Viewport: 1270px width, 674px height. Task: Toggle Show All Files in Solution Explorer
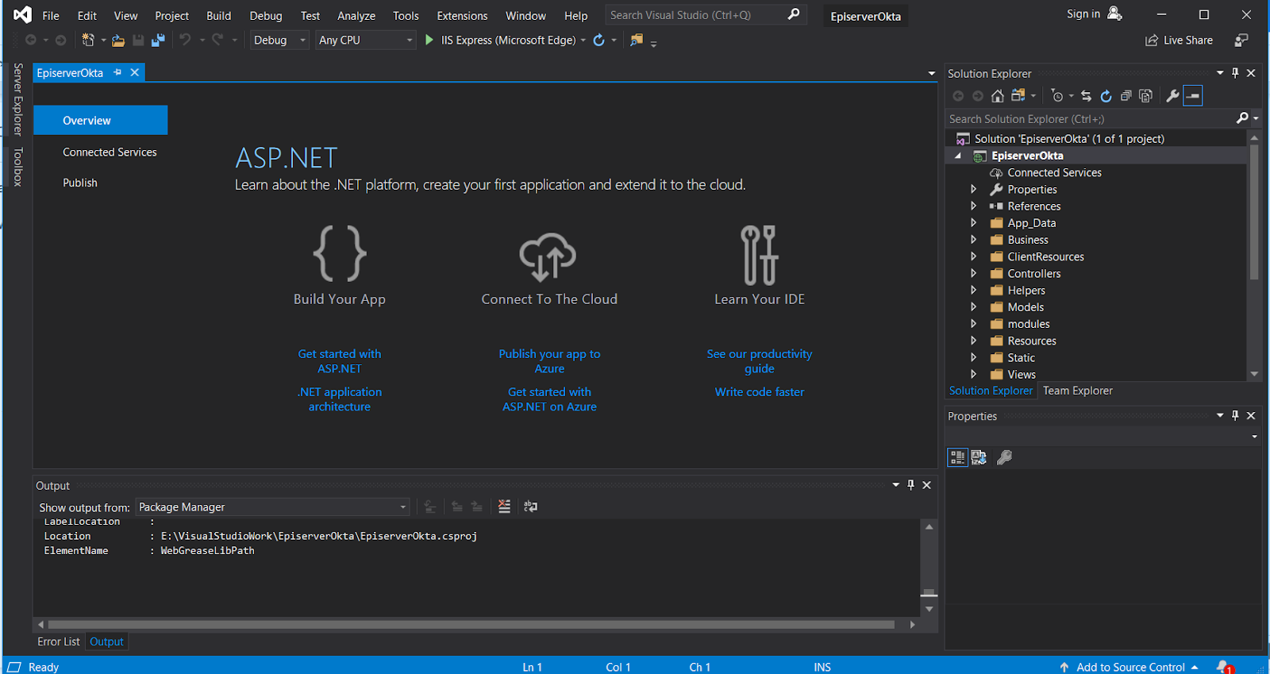[1145, 96]
